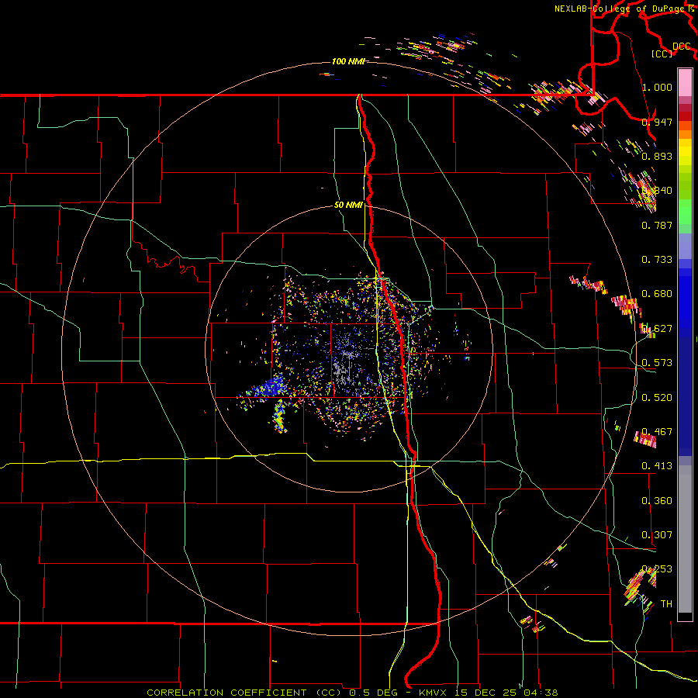This screenshot has height=698, width=698.
Task: Click the gray color bar segment near 0.307
Action: coord(685,539)
